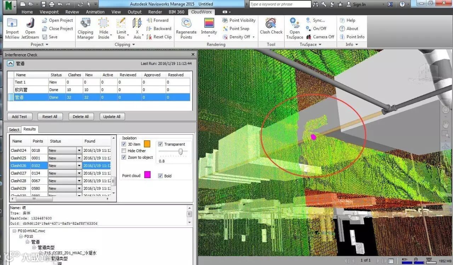Click Sync in TruSpace group

click(x=315, y=21)
